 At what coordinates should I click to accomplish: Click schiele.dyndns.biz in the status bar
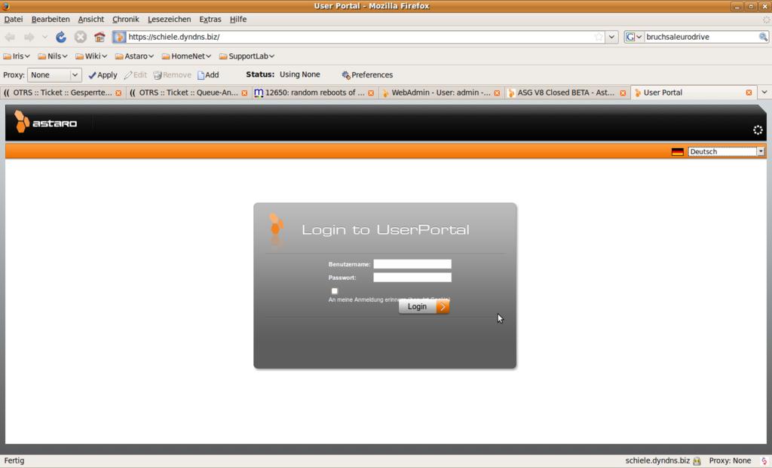[657, 460]
